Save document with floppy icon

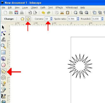[x=16, y=13]
